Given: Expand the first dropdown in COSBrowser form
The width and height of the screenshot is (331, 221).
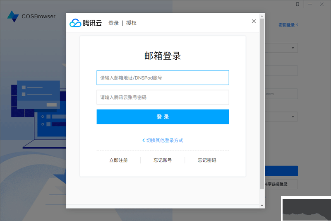Looking at the screenshot, I should tap(293, 48).
